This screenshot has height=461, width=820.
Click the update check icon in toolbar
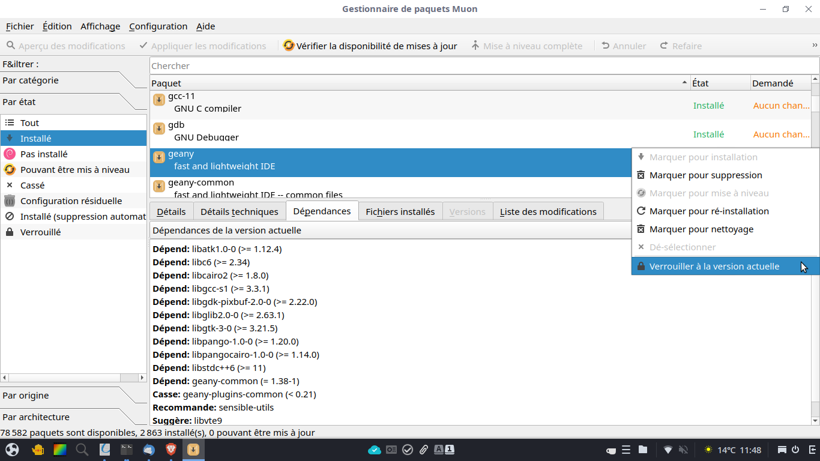pos(289,46)
